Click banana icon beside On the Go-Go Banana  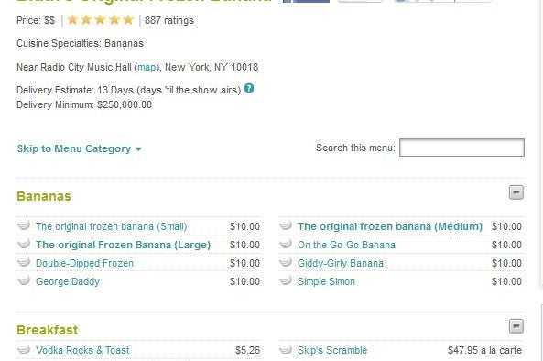click(x=286, y=244)
